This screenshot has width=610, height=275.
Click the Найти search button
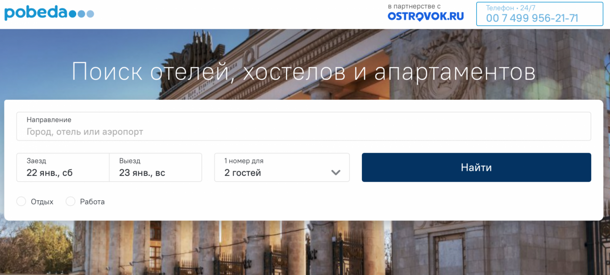pos(477,168)
